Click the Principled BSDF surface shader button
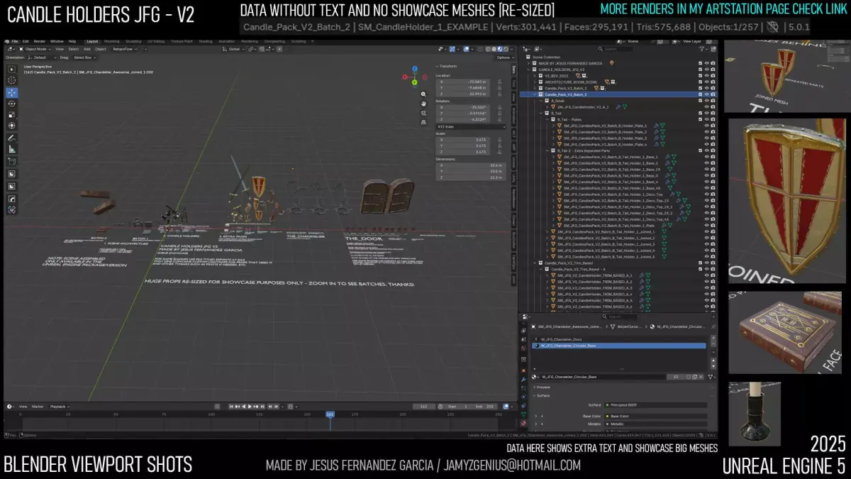851x479 pixels. pos(656,405)
